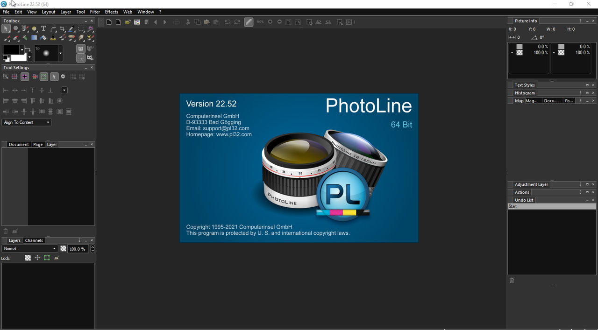The width and height of the screenshot is (598, 330).
Task: Open the Layer menu
Action: tap(66, 12)
